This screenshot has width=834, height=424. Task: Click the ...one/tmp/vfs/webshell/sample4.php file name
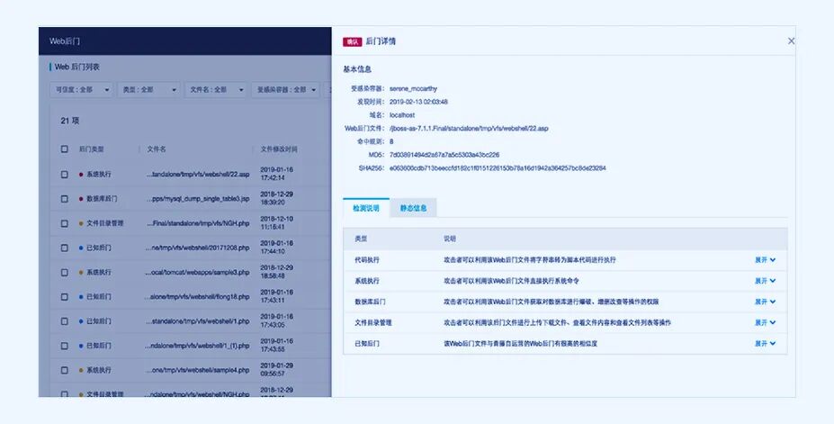(x=197, y=370)
